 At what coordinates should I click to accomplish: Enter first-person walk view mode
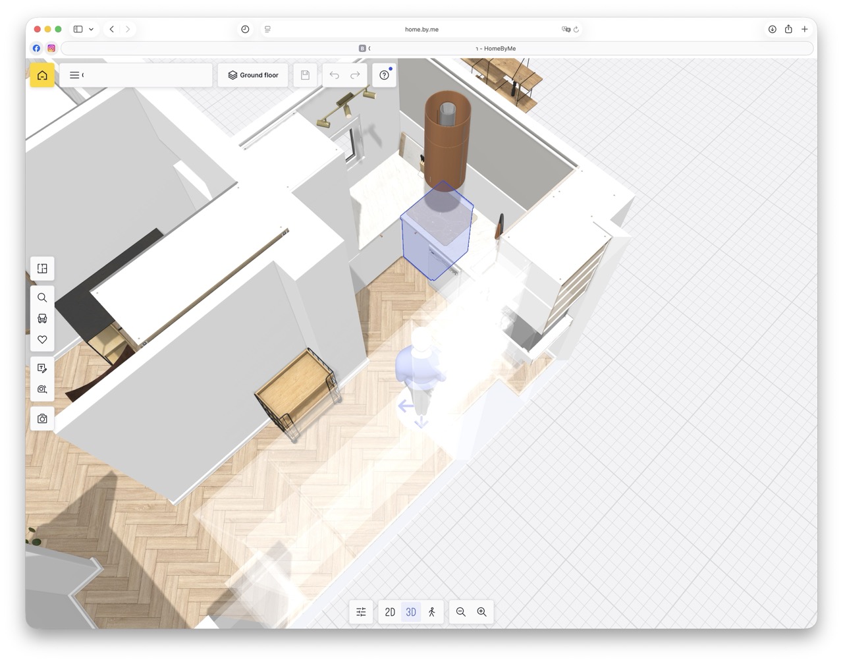(x=432, y=612)
